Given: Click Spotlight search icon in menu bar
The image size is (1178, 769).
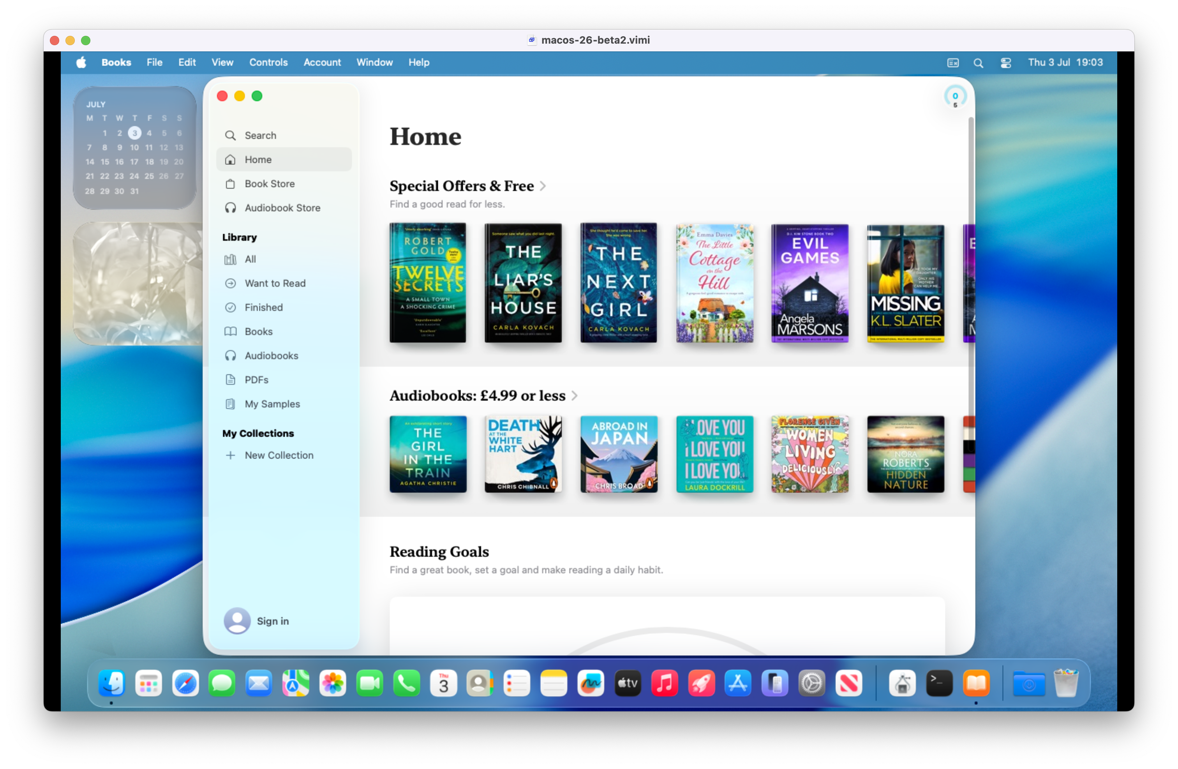Looking at the screenshot, I should click(x=978, y=63).
